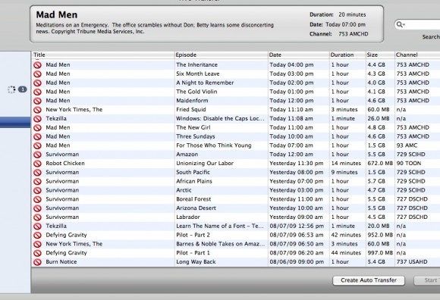
Task: Click the prohibited icon beside Arizona Desert row
Action: [38, 208]
